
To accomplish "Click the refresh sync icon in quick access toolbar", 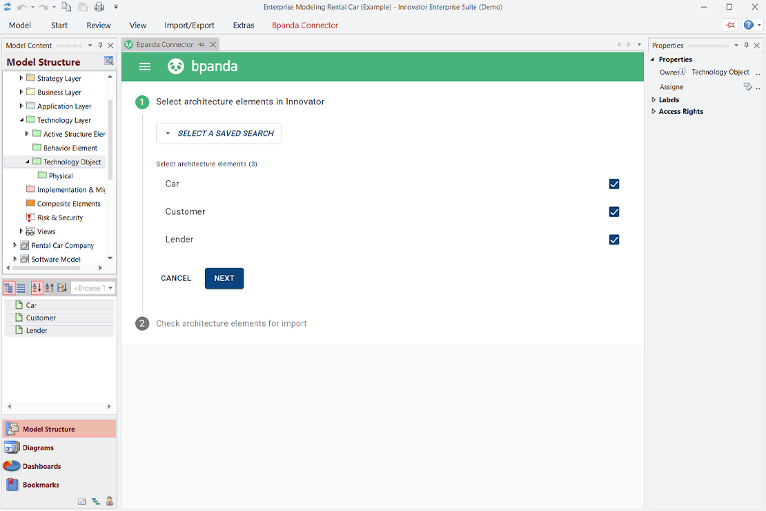I will (x=8, y=7).
